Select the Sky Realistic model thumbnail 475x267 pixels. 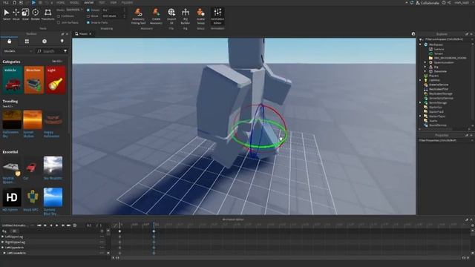pos(53,165)
